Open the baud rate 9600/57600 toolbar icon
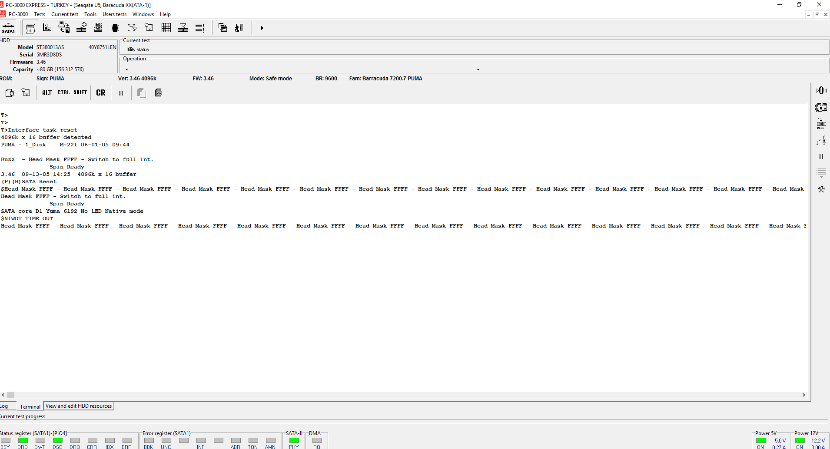Image resolution: width=830 pixels, height=449 pixels. pyautogui.click(x=98, y=28)
